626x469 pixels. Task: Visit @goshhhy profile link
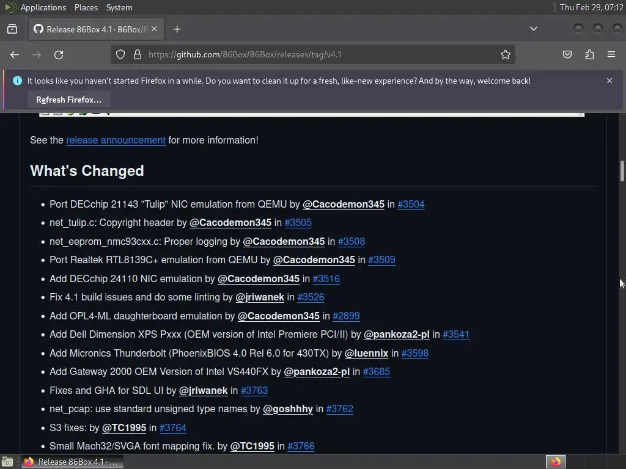pos(288,409)
